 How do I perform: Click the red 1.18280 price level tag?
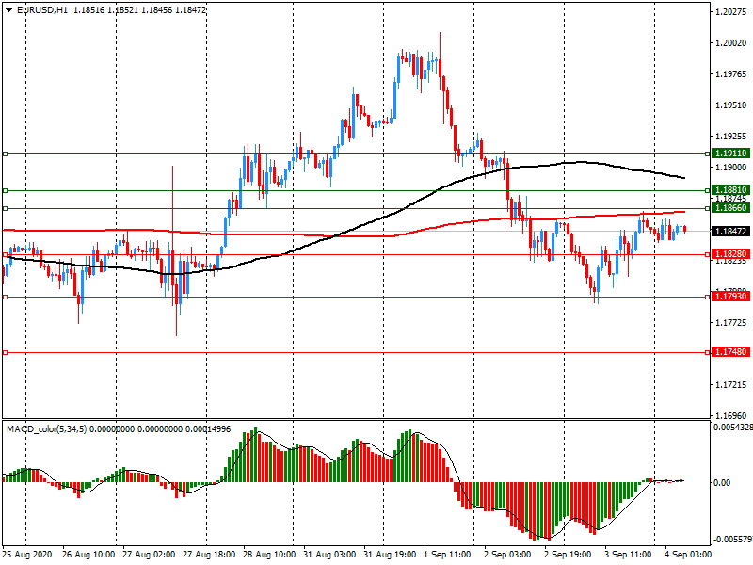pyautogui.click(x=730, y=254)
